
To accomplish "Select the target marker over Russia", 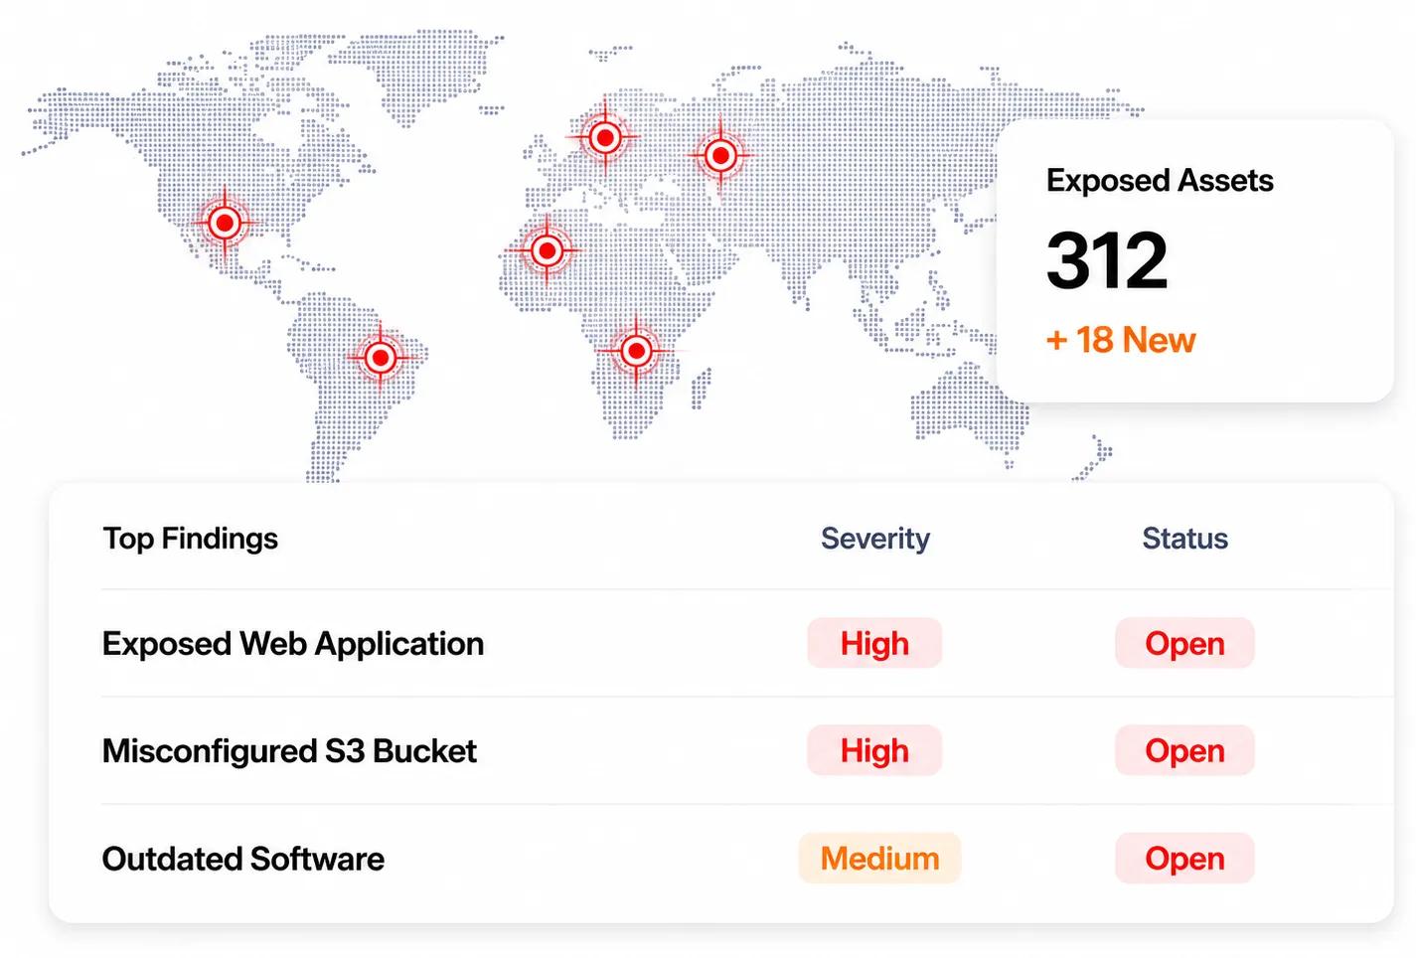I will pos(721,155).
